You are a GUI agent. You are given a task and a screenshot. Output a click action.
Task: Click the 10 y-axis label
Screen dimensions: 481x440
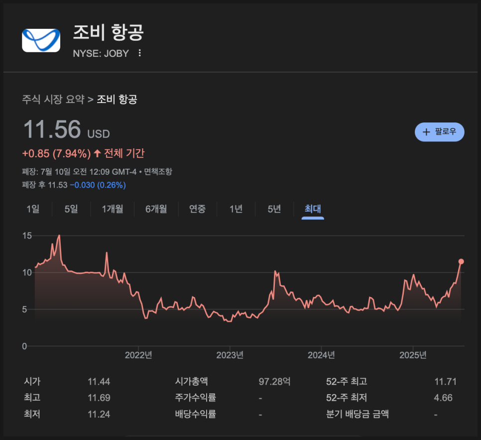27,273
